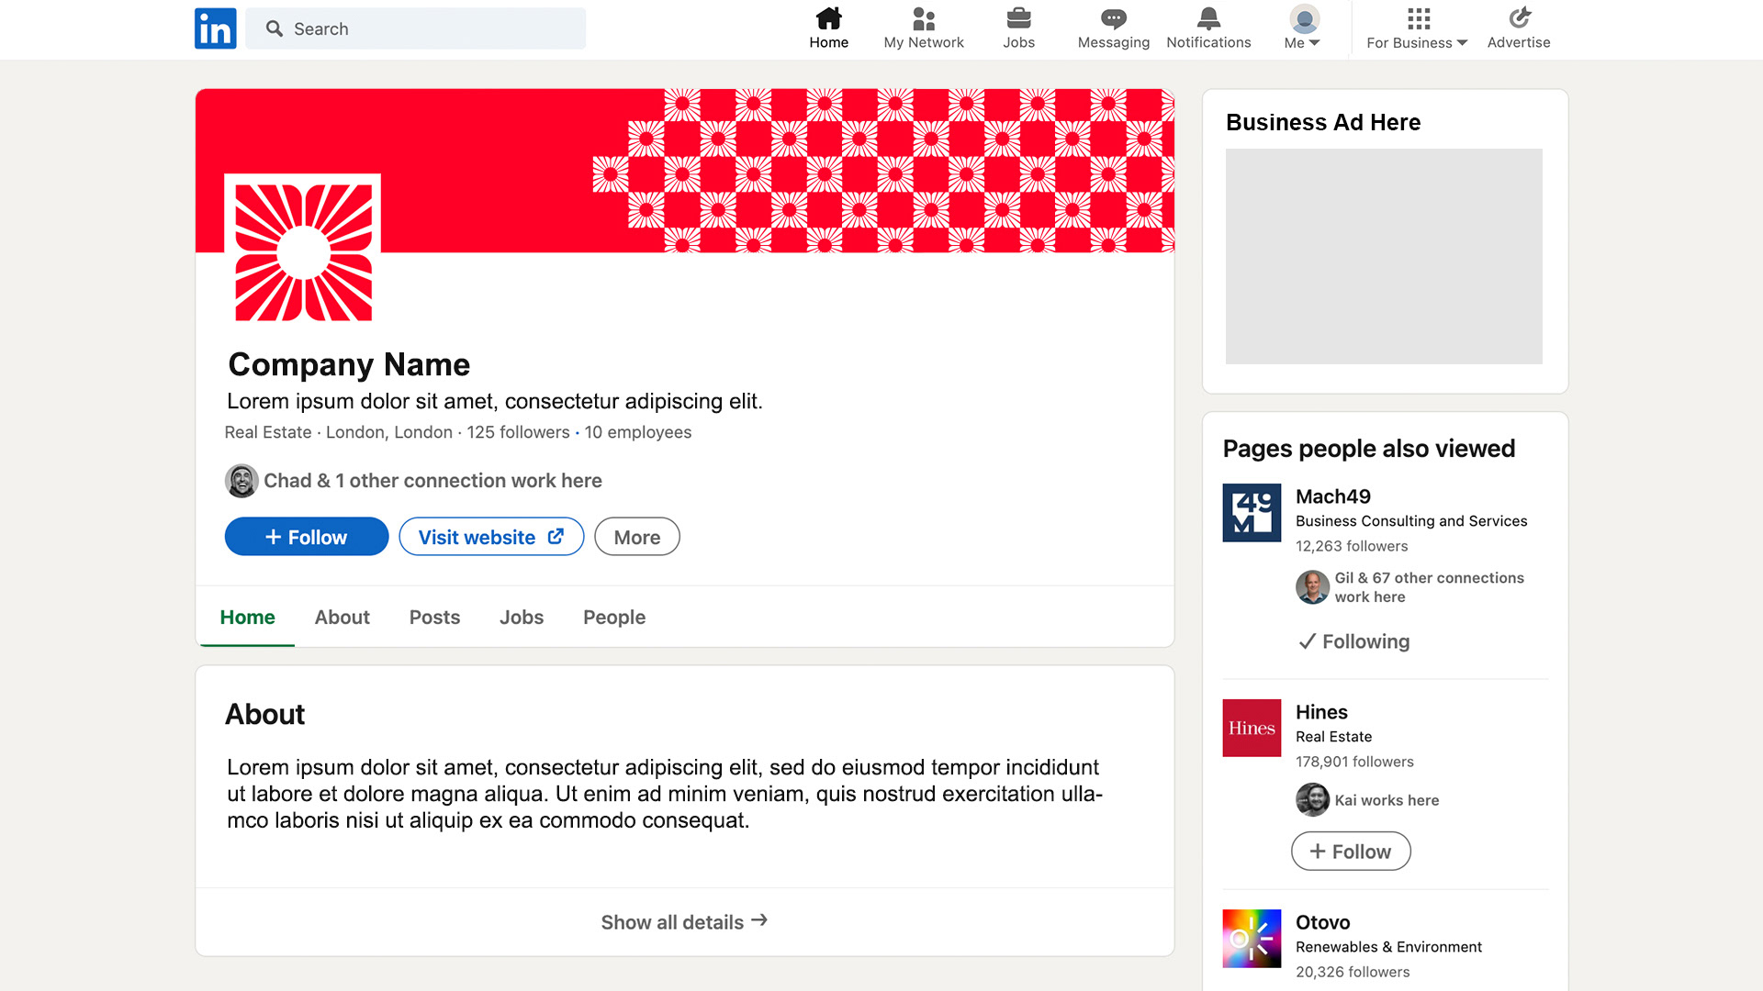The width and height of the screenshot is (1763, 991).
Task: Click the Business Ad placeholder image
Action: 1384,256
